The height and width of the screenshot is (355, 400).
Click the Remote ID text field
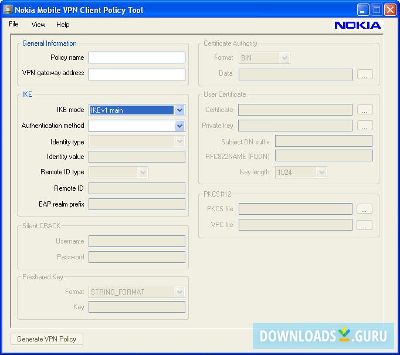coord(137,188)
